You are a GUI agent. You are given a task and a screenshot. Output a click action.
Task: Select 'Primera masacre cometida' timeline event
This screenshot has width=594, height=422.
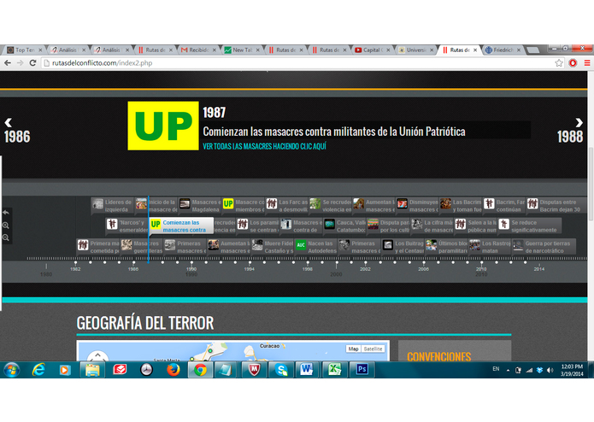tap(97, 247)
